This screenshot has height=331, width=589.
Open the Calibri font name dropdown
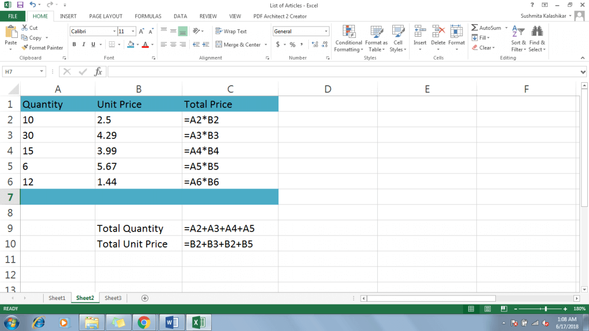114,32
